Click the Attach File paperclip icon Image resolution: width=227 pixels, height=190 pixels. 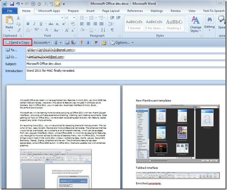[55, 42]
